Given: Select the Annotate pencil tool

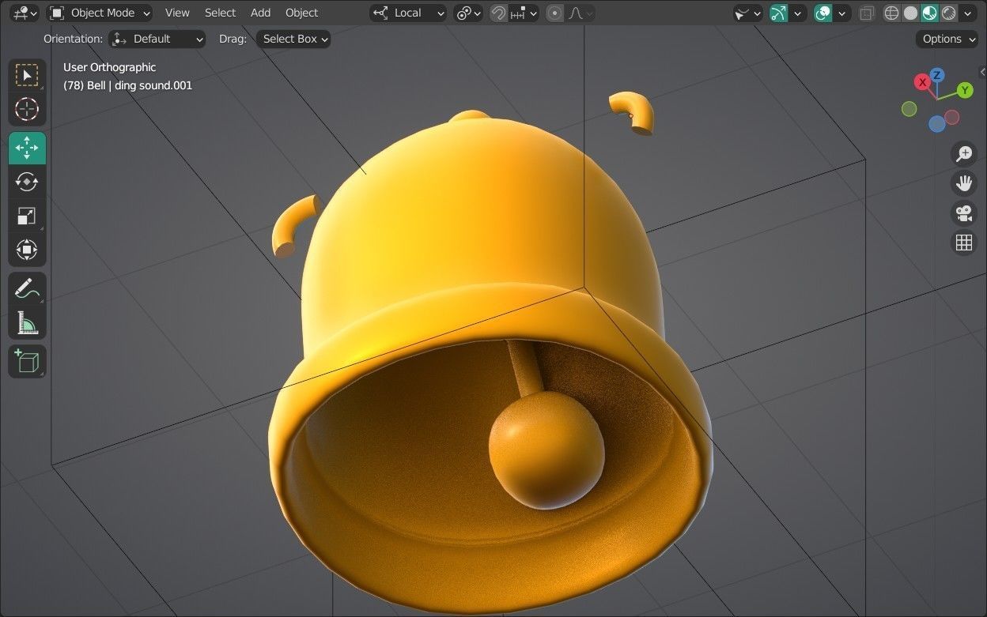Looking at the screenshot, I should pyautogui.click(x=27, y=289).
